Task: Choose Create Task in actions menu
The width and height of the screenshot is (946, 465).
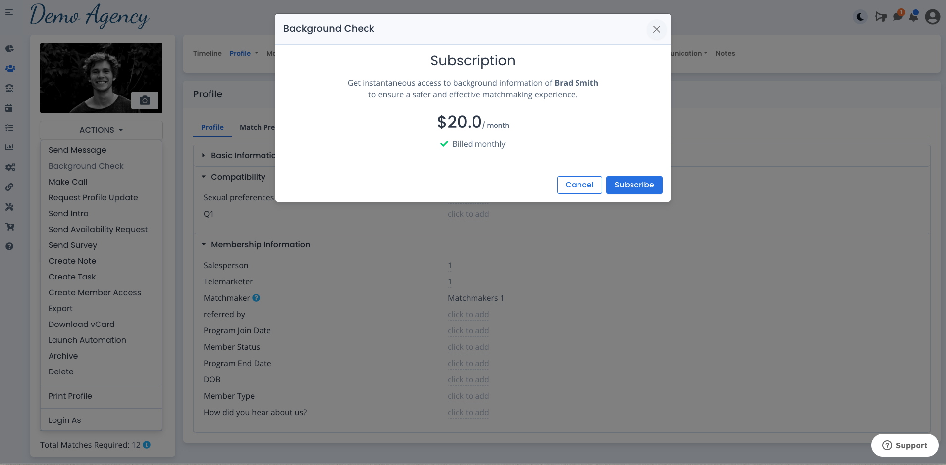Action: (72, 277)
